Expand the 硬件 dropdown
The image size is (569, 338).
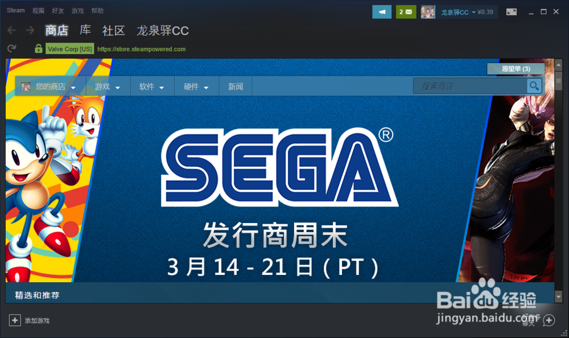coord(196,86)
